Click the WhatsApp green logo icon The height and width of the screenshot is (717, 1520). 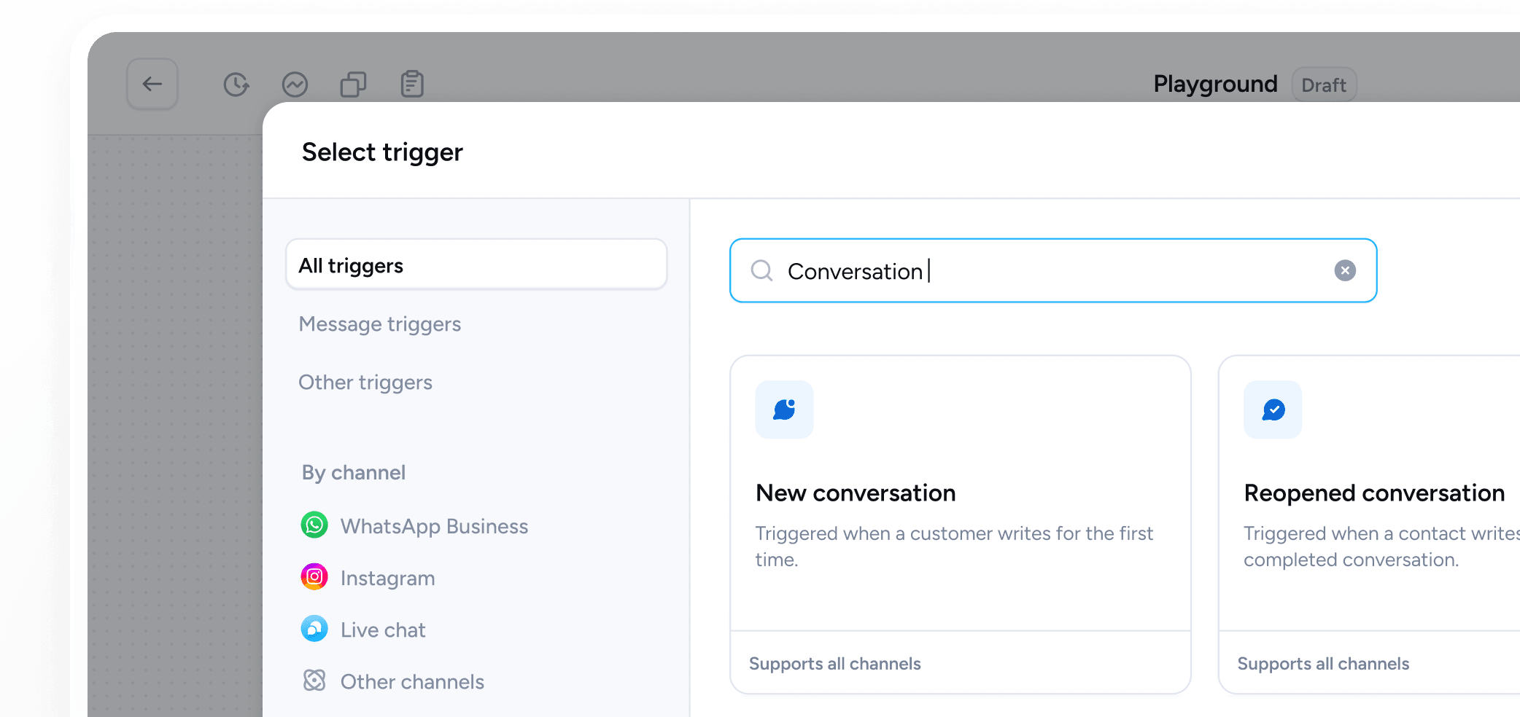tap(314, 525)
